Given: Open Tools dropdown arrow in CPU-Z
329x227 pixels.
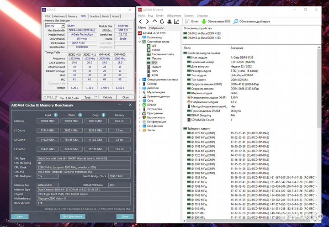Looking at the screenshot, I should click(x=96, y=97).
